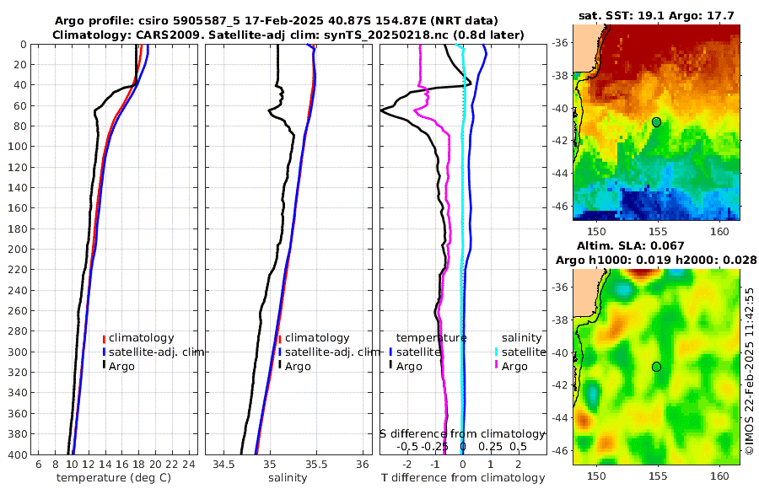Click the blue satellite-adj. swatch in salinity legend
759x489 pixels.
pyautogui.click(x=280, y=352)
